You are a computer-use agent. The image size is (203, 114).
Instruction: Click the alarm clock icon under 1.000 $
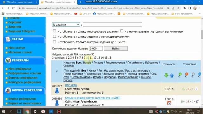[169, 103]
